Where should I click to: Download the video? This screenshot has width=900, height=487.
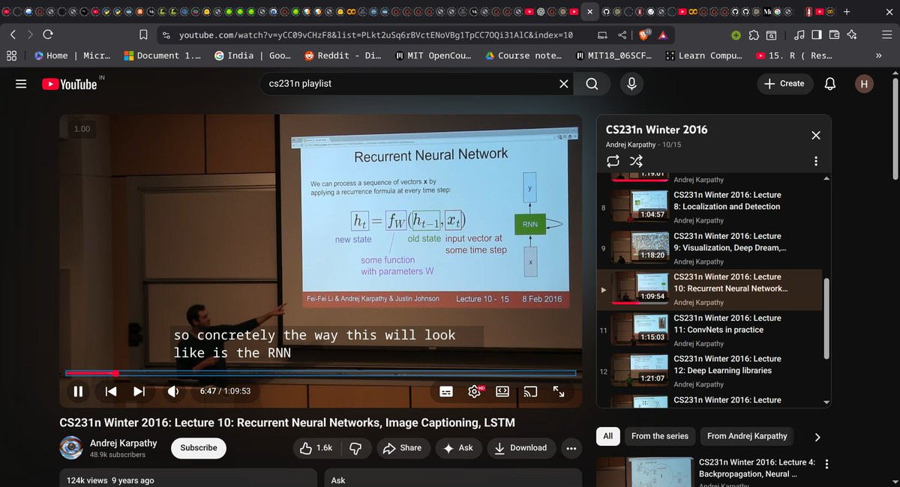pyautogui.click(x=520, y=448)
